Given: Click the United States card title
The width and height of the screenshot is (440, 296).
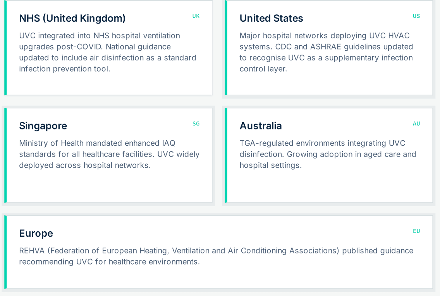Looking at the screenshot, I should (x=271, y=19).
